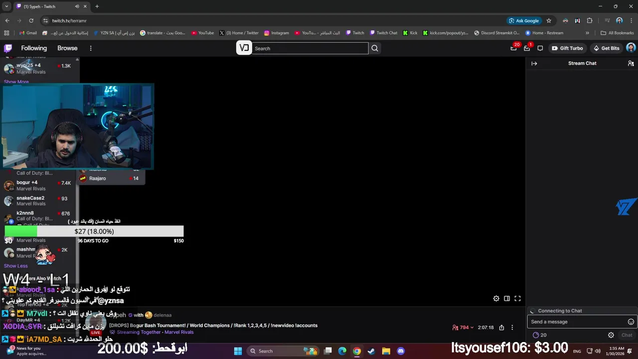This screenshot has height=359, width=638.
Task: Open Microsoft Edge from the taskbar
Action: [342, 351]
